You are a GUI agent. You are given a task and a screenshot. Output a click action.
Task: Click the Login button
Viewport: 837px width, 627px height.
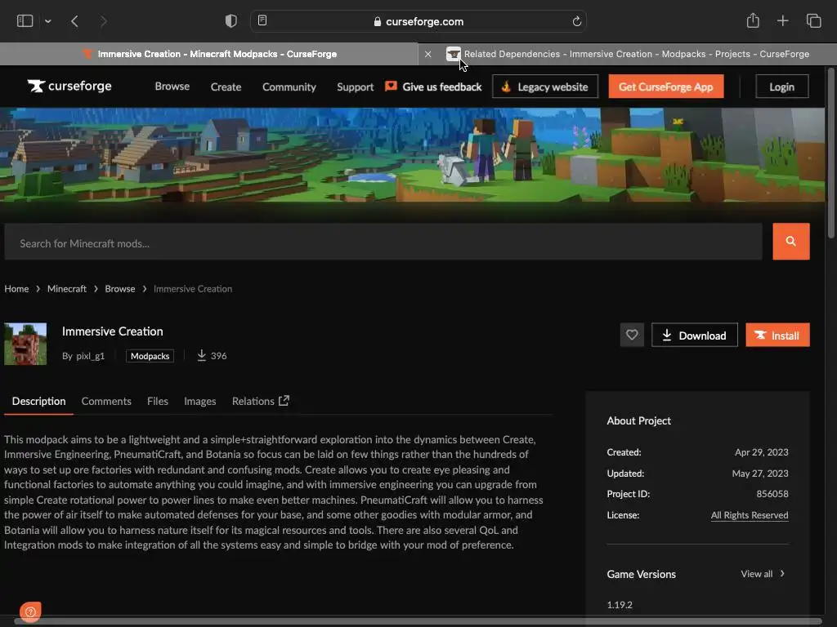pyautogui.click(x=781, y=87)
